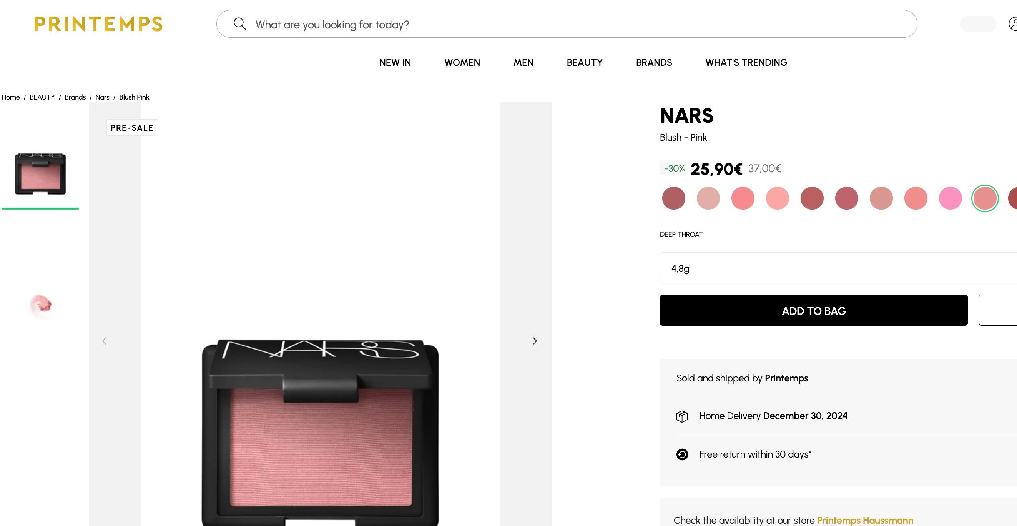Choose the first dark rose shade swatch
This screenshot has height=526, width=1017.
coord(673,198)
